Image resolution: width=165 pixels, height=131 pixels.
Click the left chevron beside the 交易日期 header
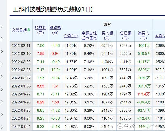(x=2, y=27)
